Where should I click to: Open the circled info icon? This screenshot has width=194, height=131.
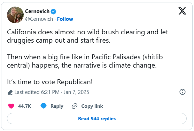point(183,92)
